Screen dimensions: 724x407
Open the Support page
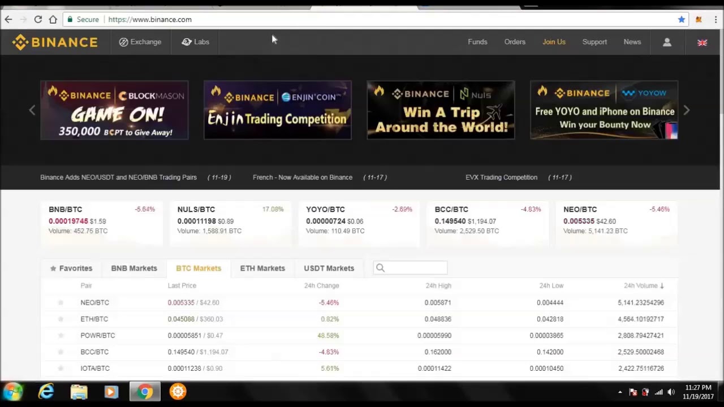tap(594, 42)
